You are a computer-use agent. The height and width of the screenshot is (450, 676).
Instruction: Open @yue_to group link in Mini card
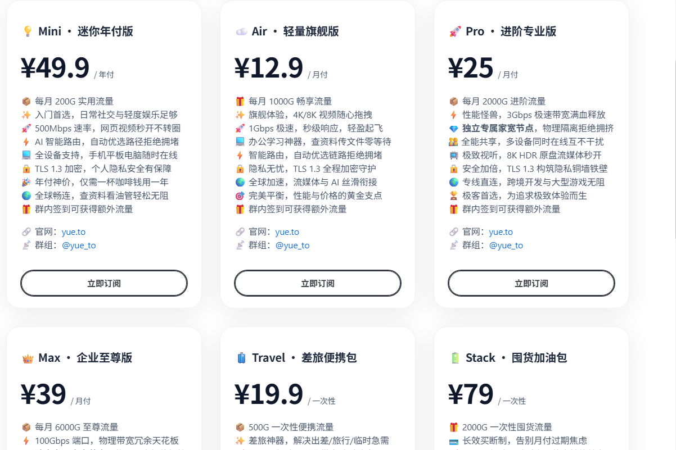pyautogui.click(x=79, y=246)
